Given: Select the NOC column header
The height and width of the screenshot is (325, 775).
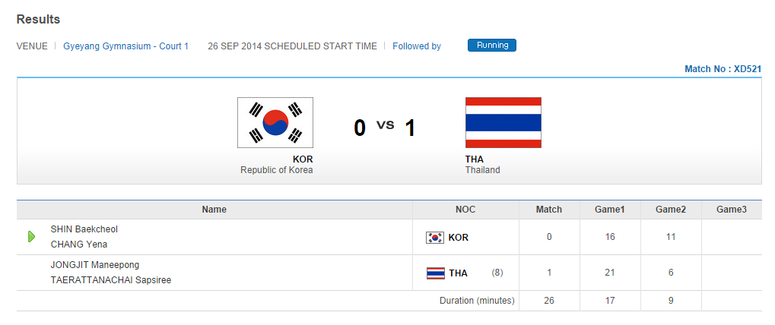Looking at the screenshot, I should tap(465, 210).
